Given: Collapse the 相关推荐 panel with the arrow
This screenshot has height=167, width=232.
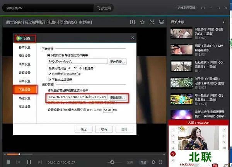Looking at the screenshot, I should (223, 22).
